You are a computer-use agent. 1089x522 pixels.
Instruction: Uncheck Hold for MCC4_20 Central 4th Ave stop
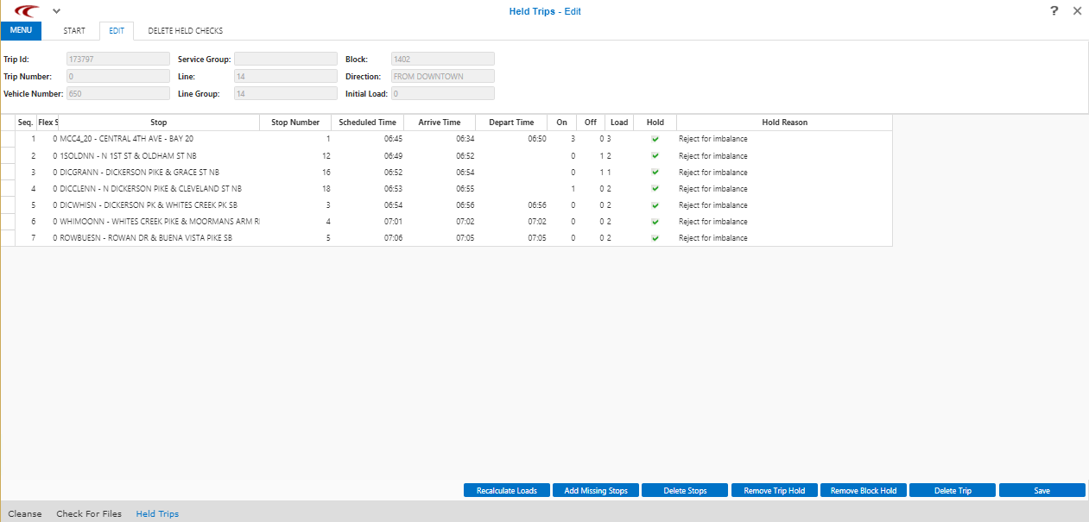(x=655, y=139)
